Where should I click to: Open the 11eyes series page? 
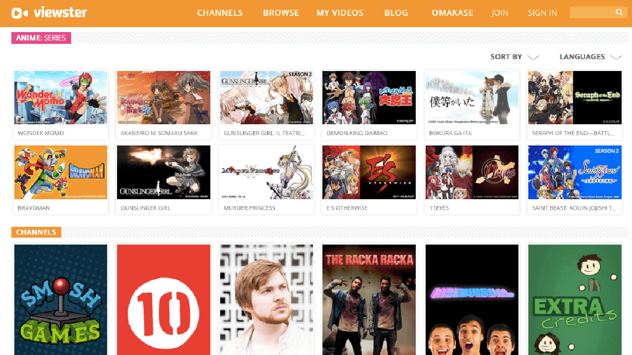472,172
